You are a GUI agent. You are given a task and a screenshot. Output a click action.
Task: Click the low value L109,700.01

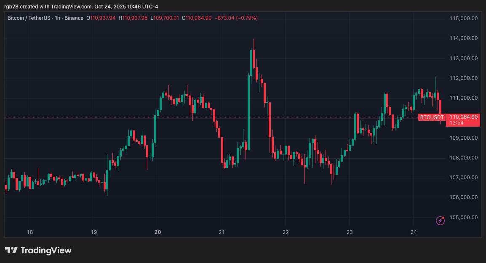166,18
